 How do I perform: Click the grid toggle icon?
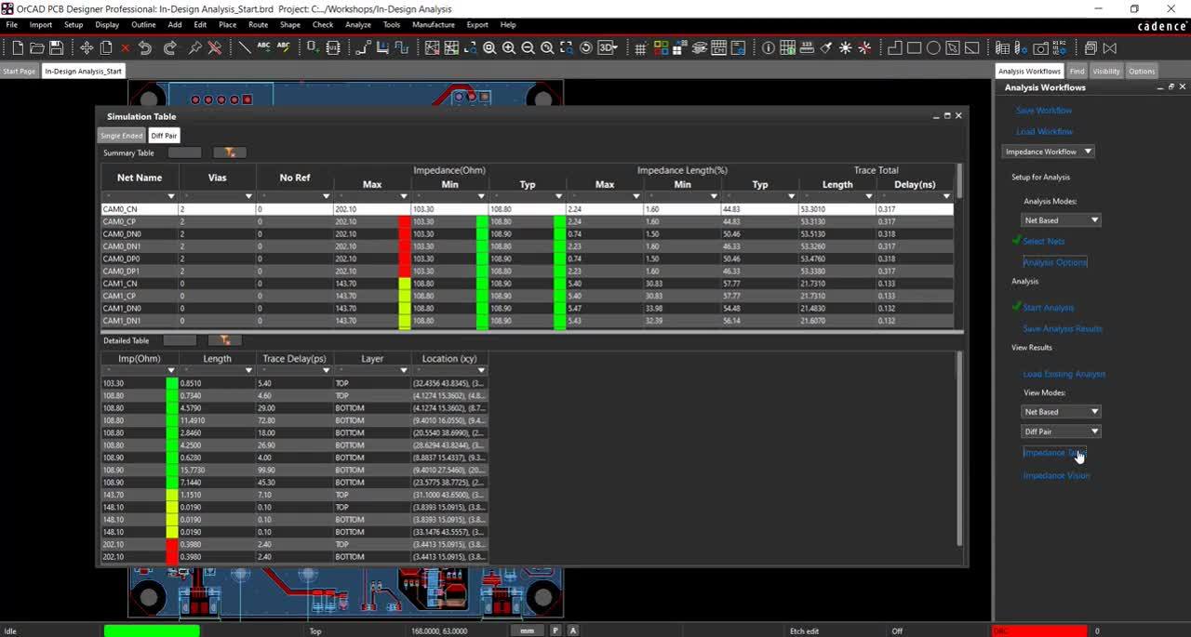point(640,47)
